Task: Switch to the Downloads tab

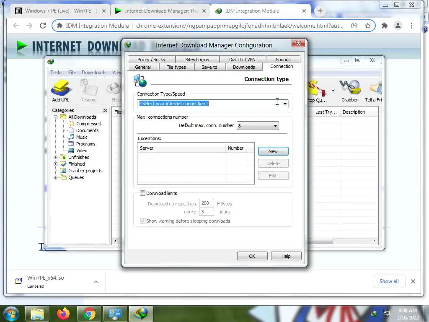Action: [x=244, y=67]
